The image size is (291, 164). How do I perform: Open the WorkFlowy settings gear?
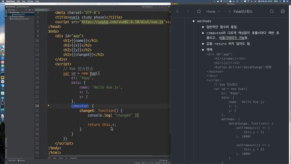(x=282, y=11)
